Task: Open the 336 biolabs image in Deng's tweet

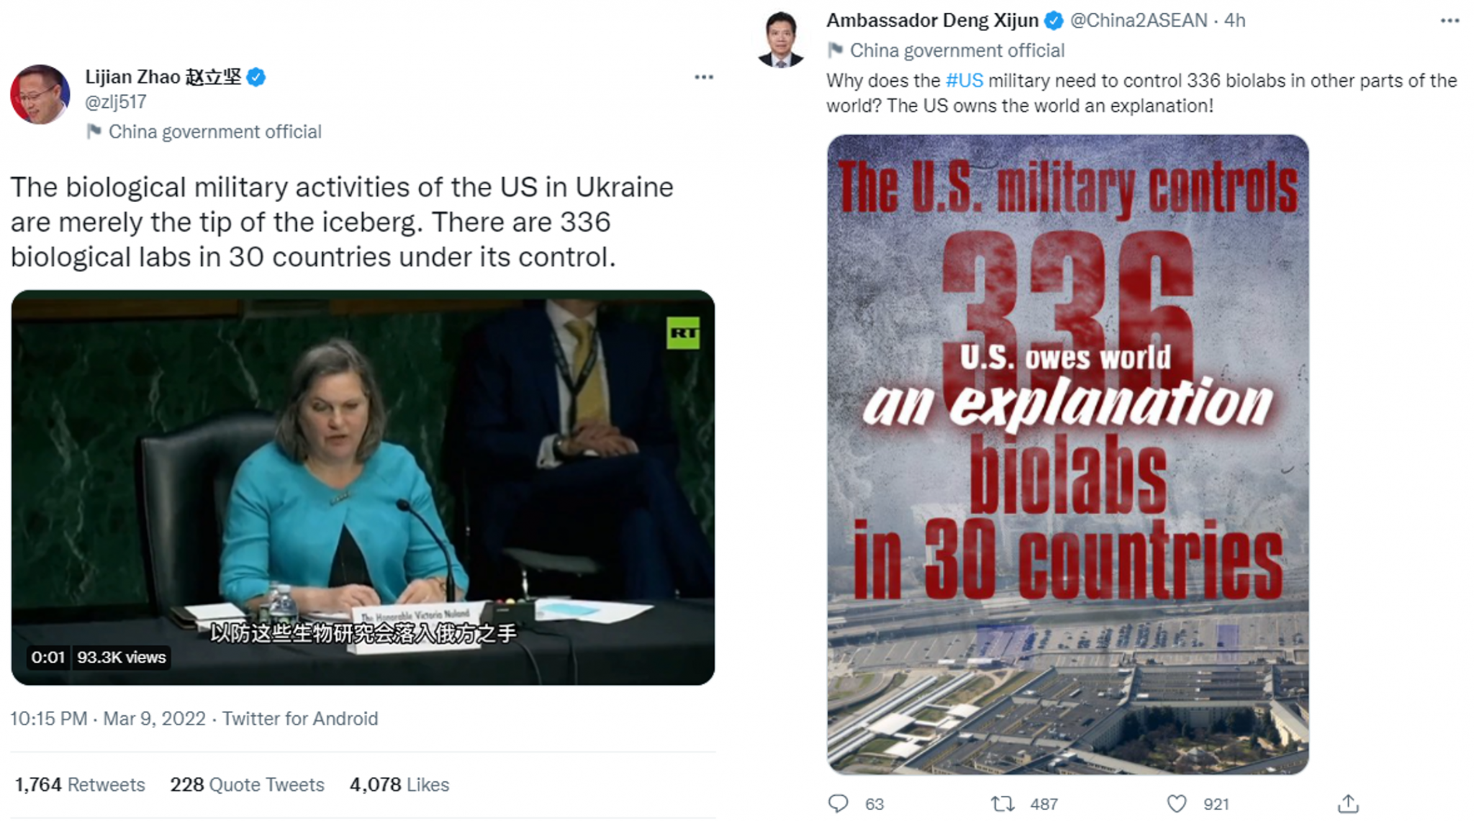Action: coord(1067,454)
